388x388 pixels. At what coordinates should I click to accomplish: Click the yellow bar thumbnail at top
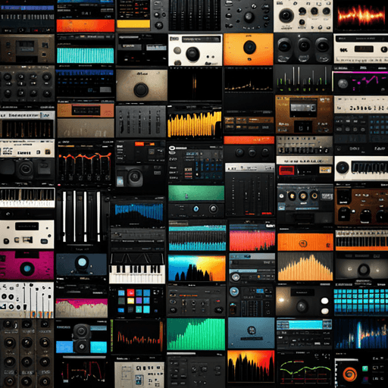tap(133, 24)
